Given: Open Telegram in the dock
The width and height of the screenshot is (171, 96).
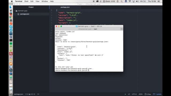Looking at the screenshot, I should point(11,30).
